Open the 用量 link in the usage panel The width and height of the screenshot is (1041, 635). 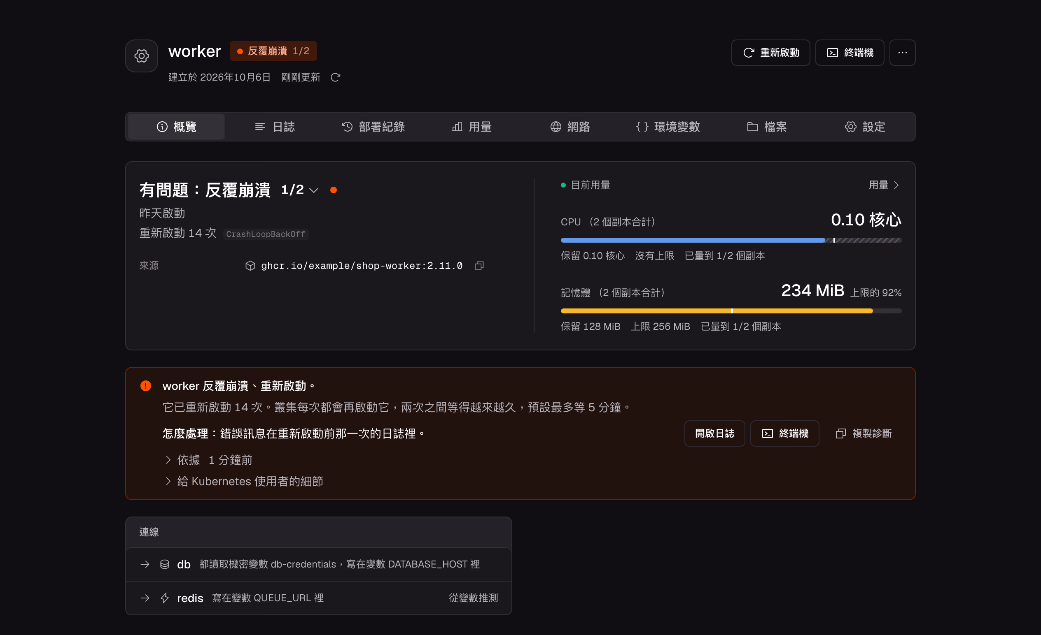(x=884, y=185)
